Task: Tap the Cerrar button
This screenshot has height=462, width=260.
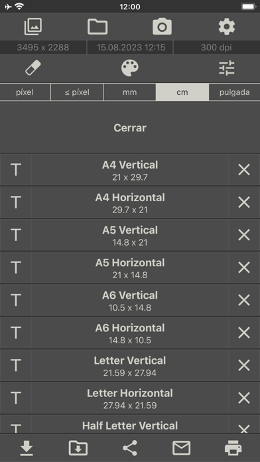Action: (x=130, y=128)
